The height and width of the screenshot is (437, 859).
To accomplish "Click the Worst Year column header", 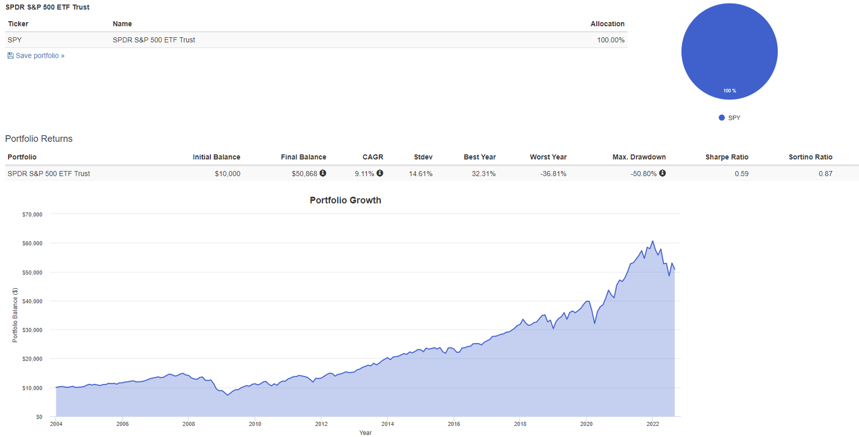I will [548, 157].
